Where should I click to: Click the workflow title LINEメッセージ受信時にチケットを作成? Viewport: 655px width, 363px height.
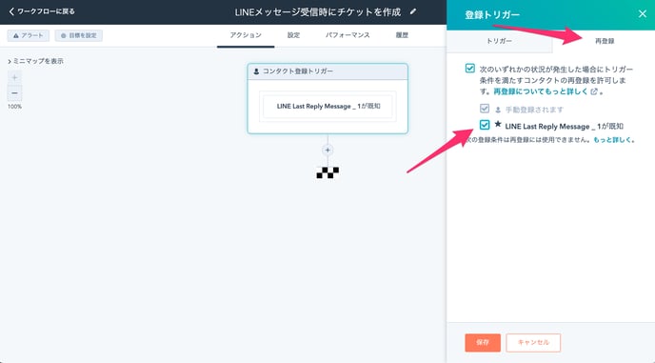[317, 12]
